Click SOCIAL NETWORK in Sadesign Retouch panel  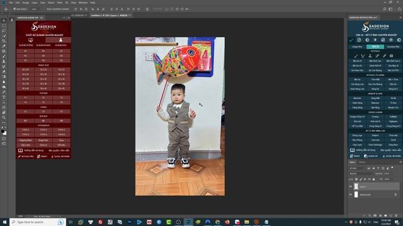392,156
